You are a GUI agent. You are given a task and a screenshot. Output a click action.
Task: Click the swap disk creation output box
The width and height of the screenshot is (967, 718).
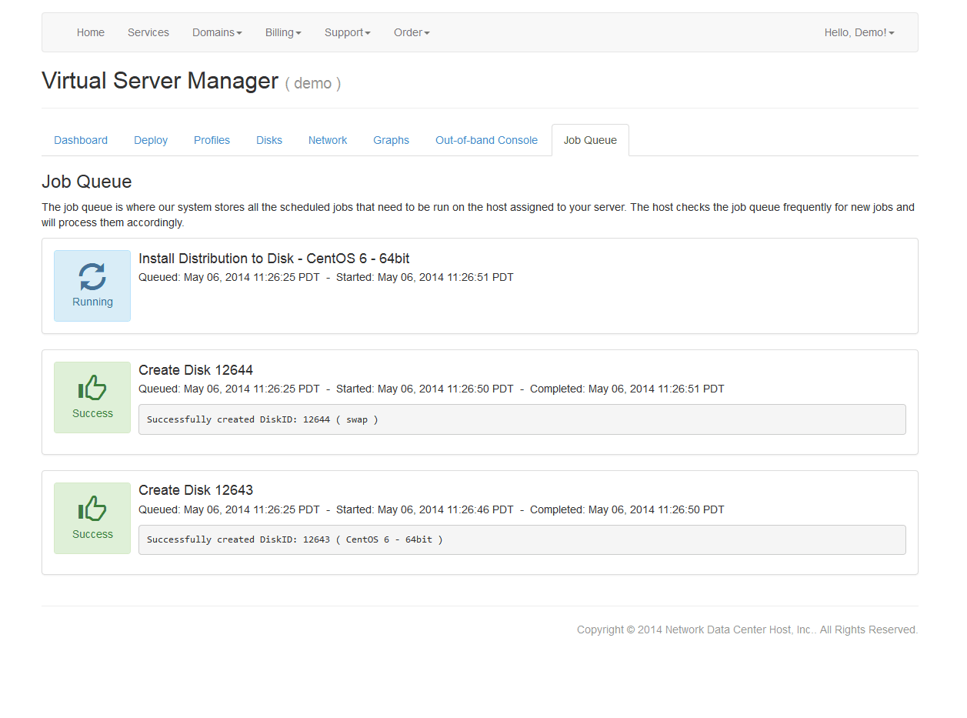(x=522, y=419)
